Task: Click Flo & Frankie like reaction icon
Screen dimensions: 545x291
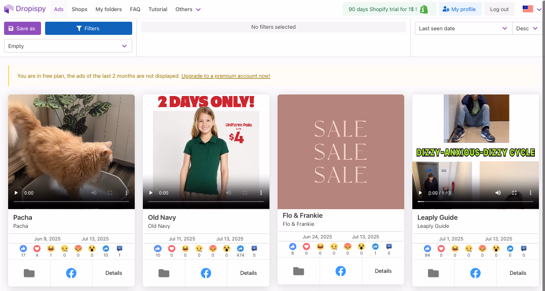Action: tap(293, 247)
